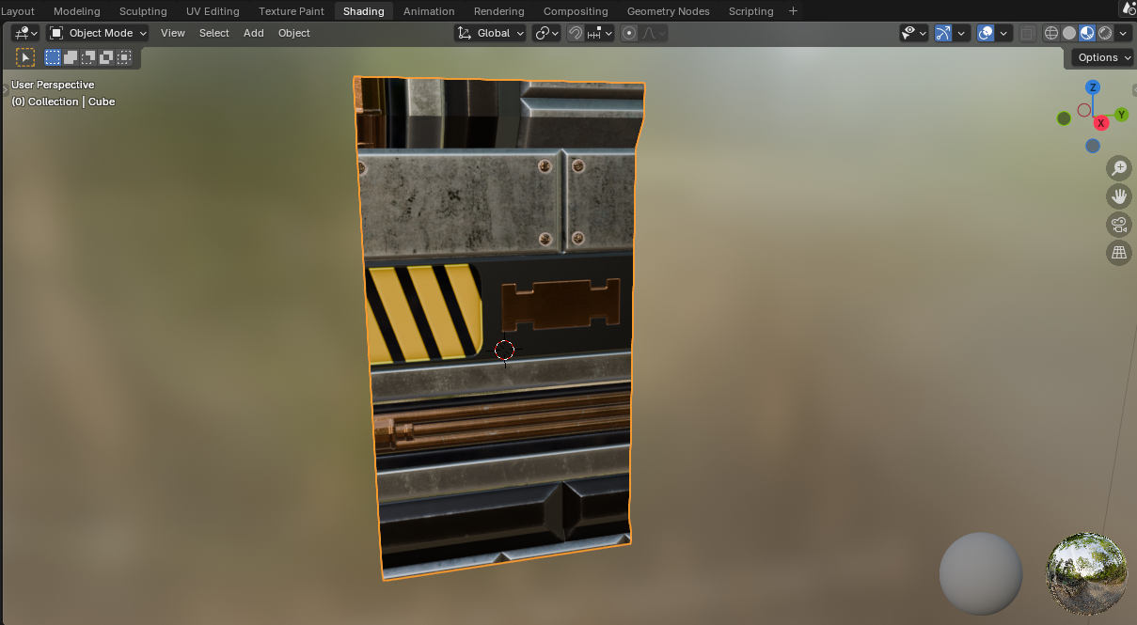The image size is (1137, 625).
Task: Open viewport shading options dropdown
Action: pyautogui.click(x=1123, y=33)
